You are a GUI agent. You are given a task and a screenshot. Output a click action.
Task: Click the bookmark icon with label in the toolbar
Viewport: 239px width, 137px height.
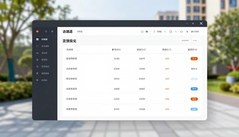(x=193, y=32)
